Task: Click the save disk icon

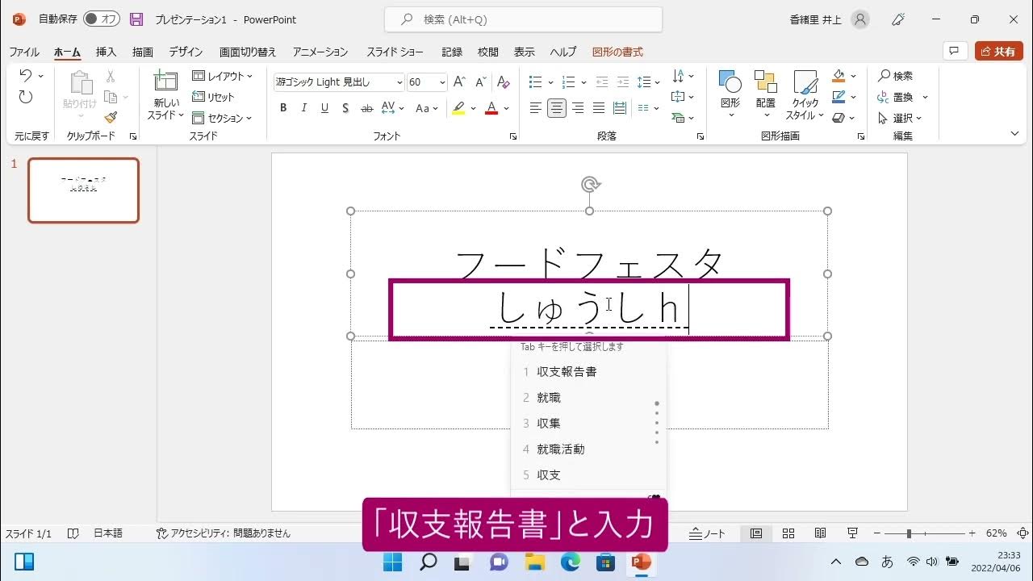Action: pos(136,19)
